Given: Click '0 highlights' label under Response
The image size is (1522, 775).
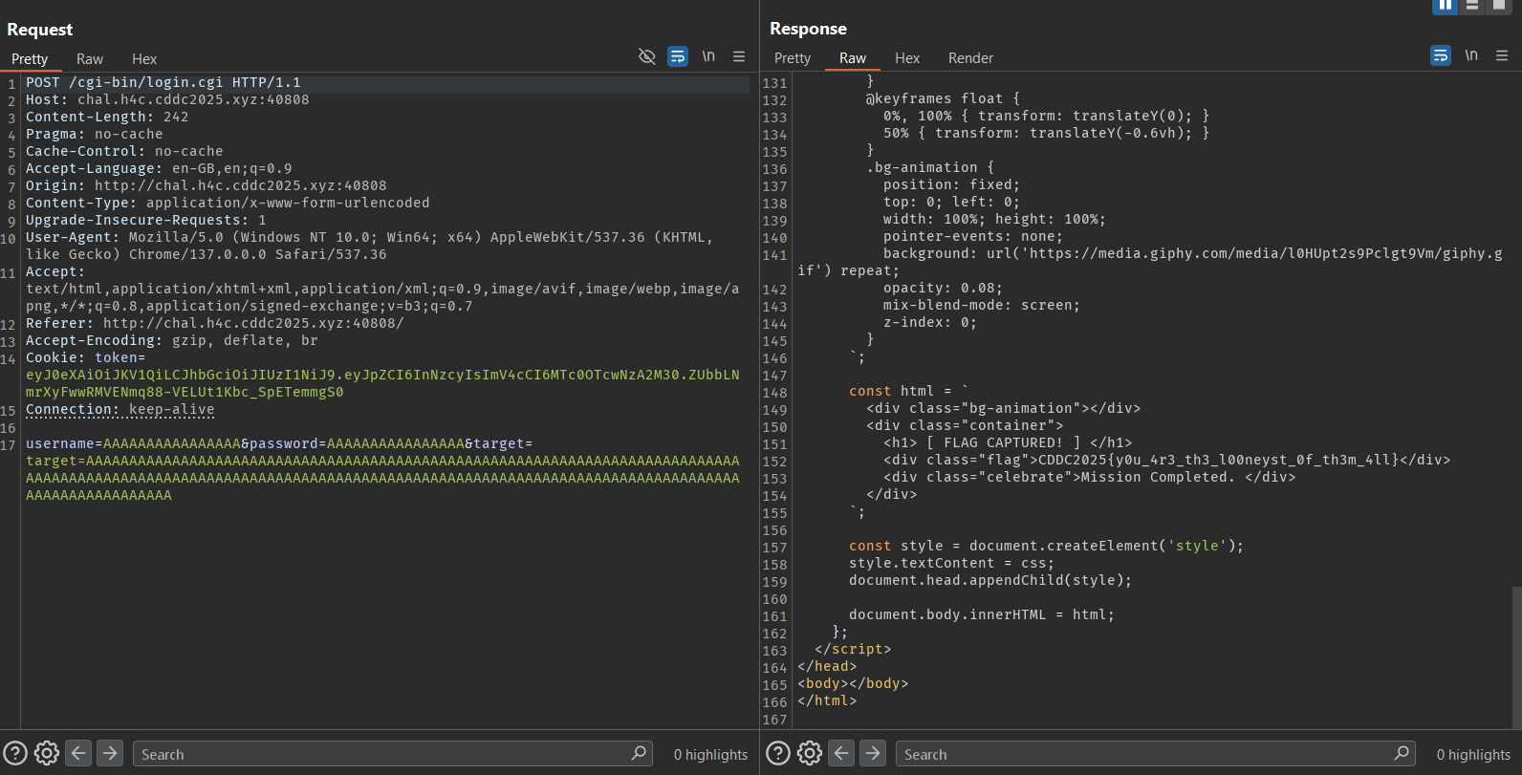Looking at the screenshot, I should tap(1473, 755).
